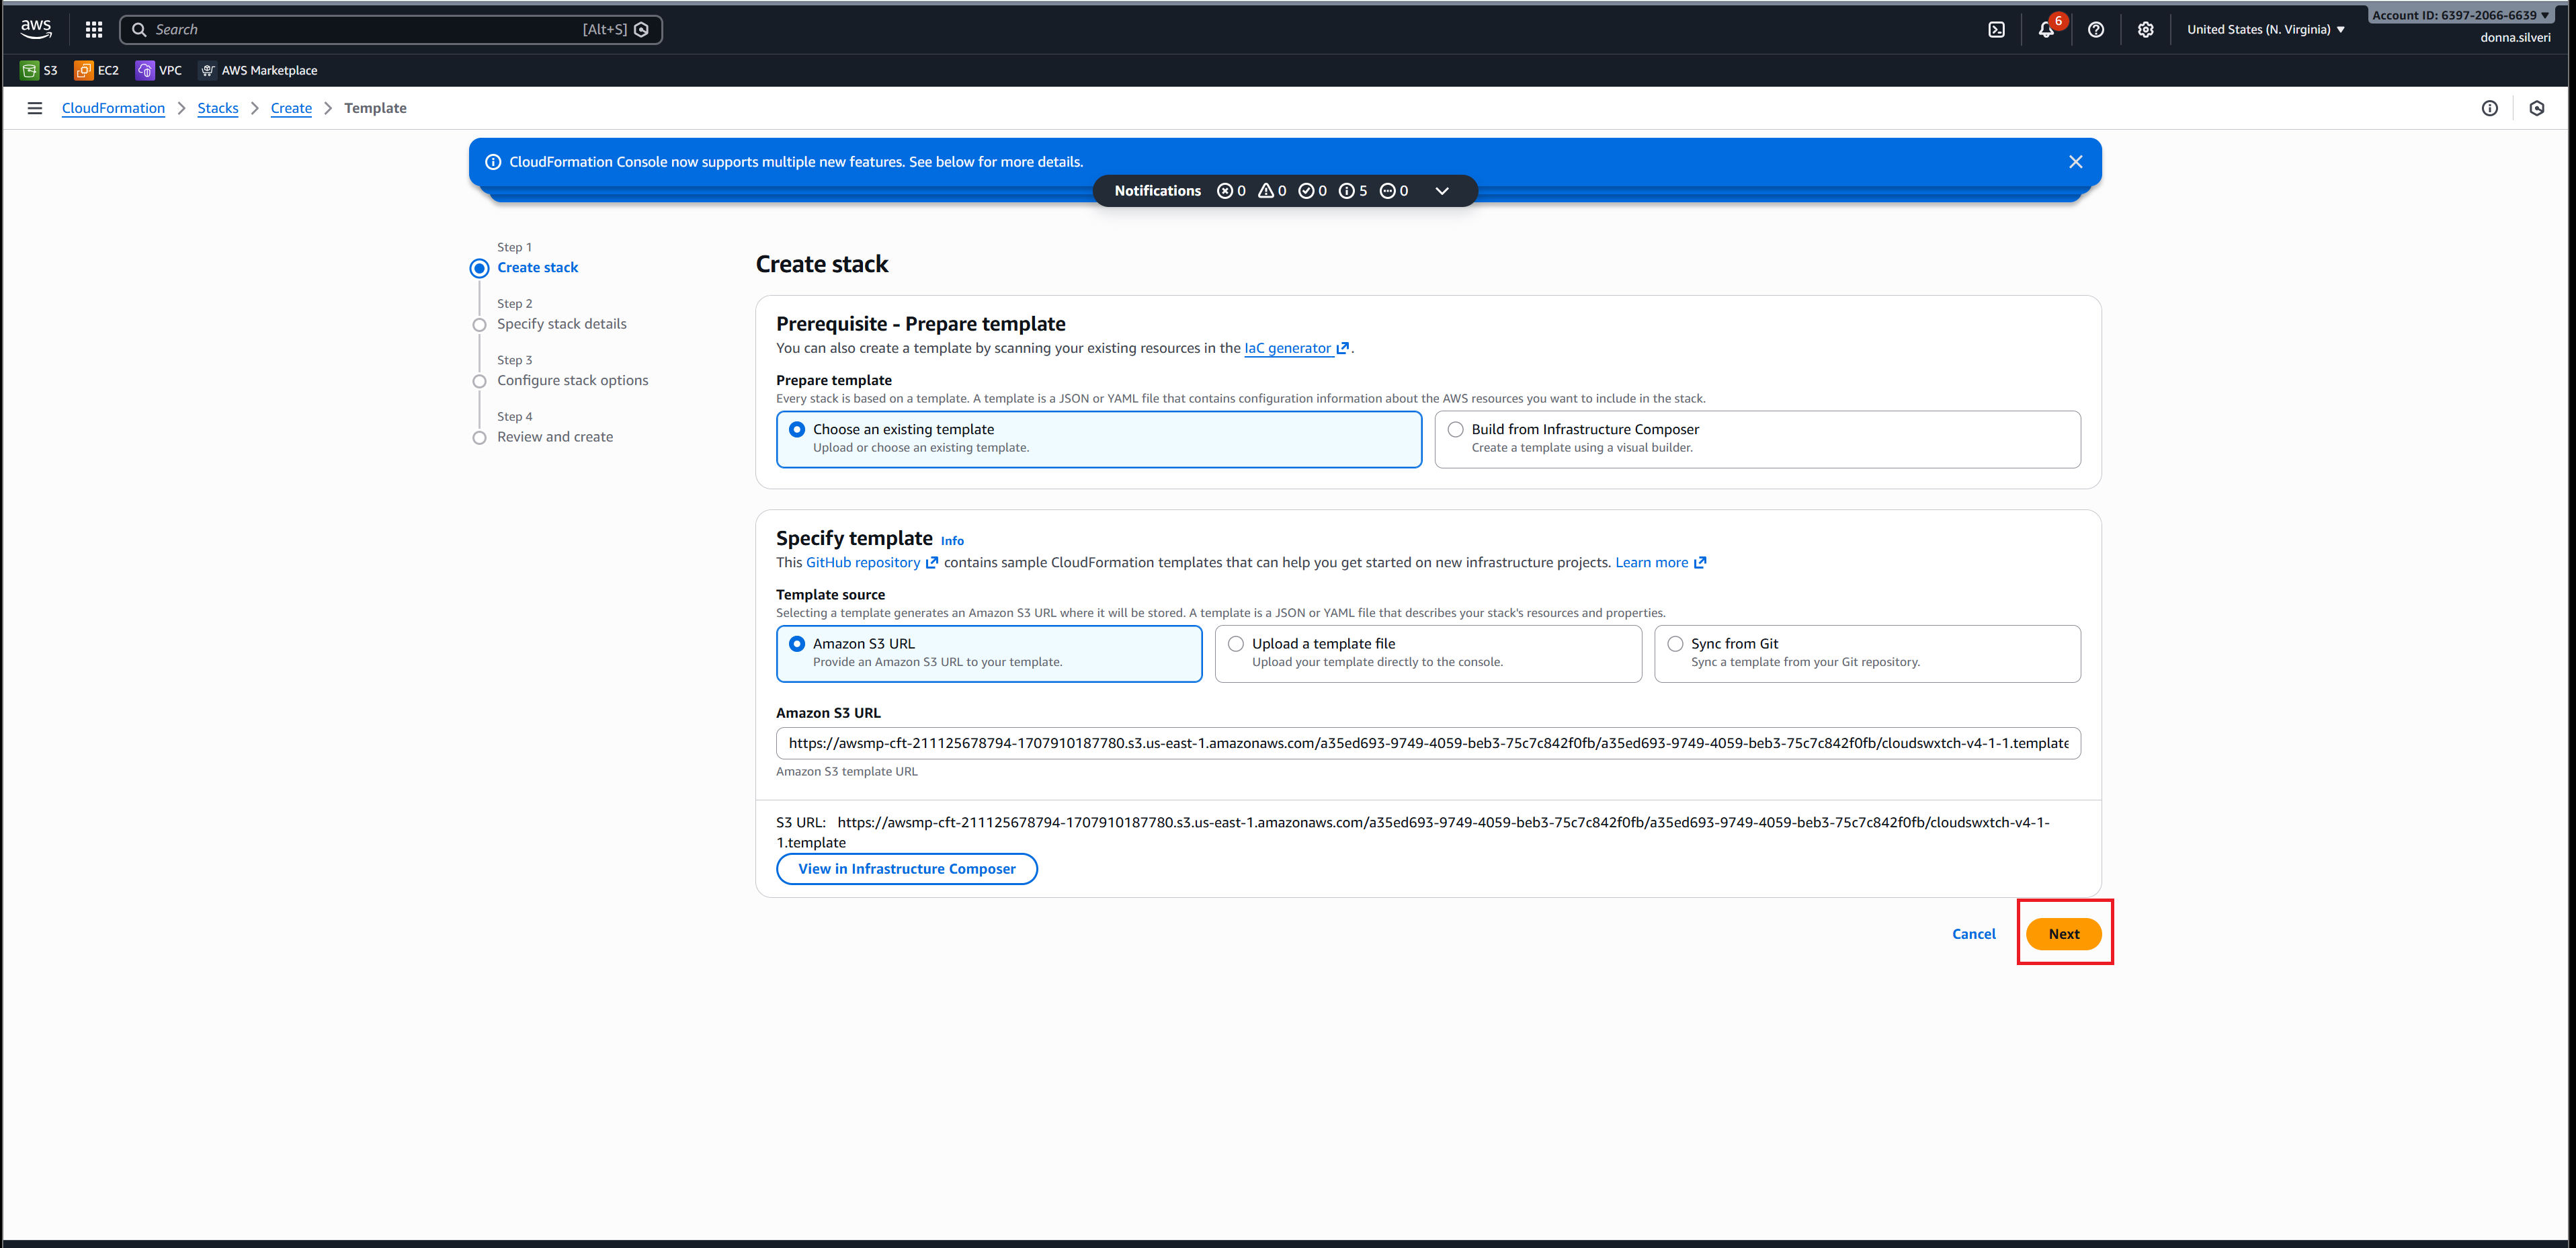The image size is (2576, 1248).
Task: Open the notifications bell
Action: 2045,30
